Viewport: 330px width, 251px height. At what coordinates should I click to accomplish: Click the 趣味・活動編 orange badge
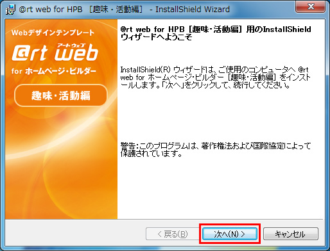pyautogui.click(x=61, y=95)
